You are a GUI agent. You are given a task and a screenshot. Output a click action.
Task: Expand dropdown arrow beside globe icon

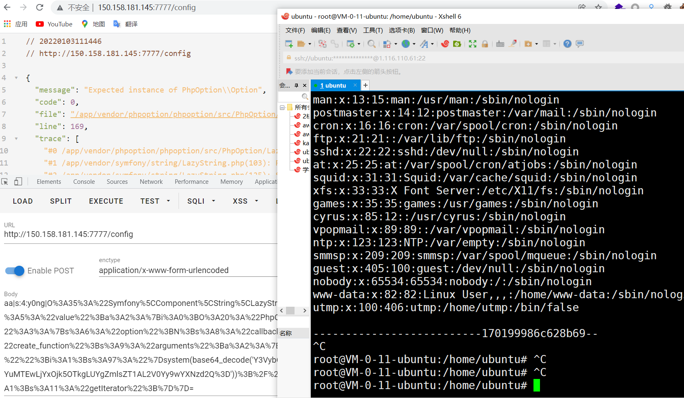pos(414,44)
